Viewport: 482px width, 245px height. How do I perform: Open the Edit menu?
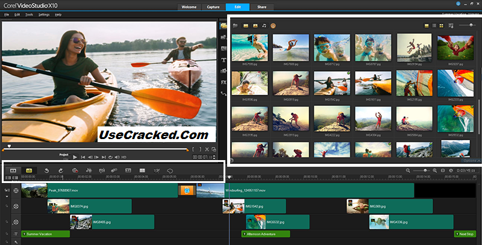(17, 14)
